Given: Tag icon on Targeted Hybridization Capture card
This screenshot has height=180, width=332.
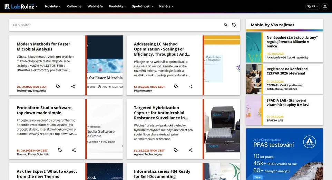Looking at the screenshot, I should [176, 150].
